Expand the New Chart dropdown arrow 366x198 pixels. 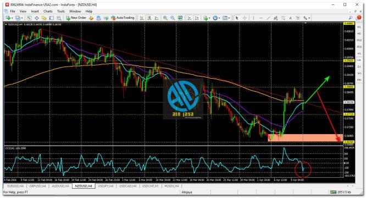tap(12, 18)
